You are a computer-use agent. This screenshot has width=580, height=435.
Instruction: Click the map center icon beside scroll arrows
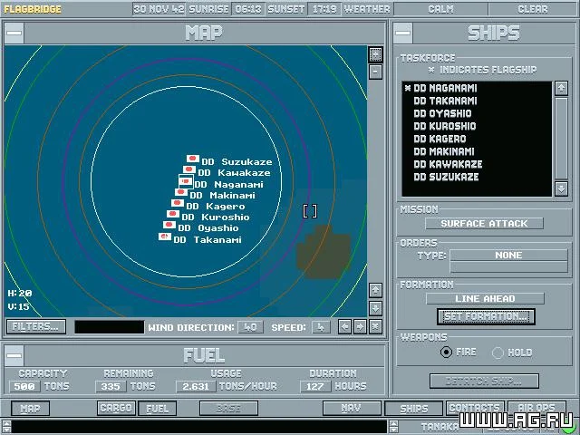(x=375, y=326)
